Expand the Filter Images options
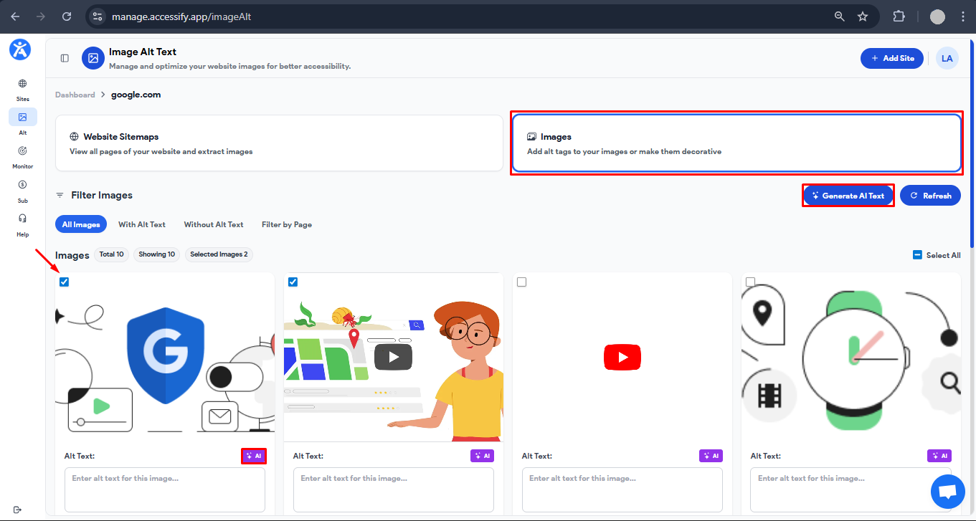This screenshot has width=976, height=521. click(94, 195)
